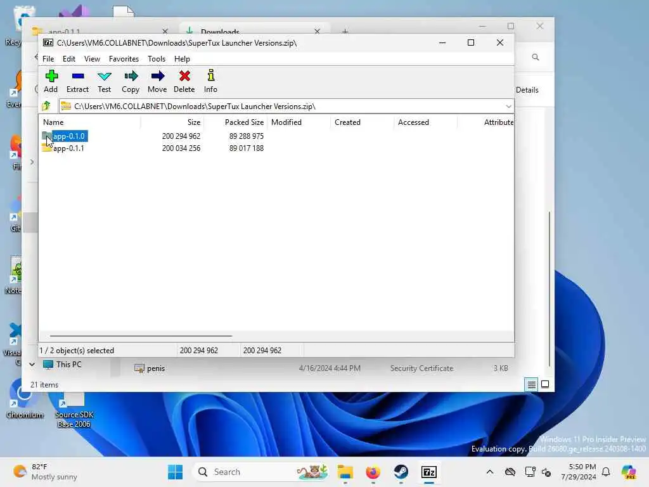The height and width of the screenshot is (487, 649).
Task: Click the Info toolbar icon
Action: [x=210, y=81]
